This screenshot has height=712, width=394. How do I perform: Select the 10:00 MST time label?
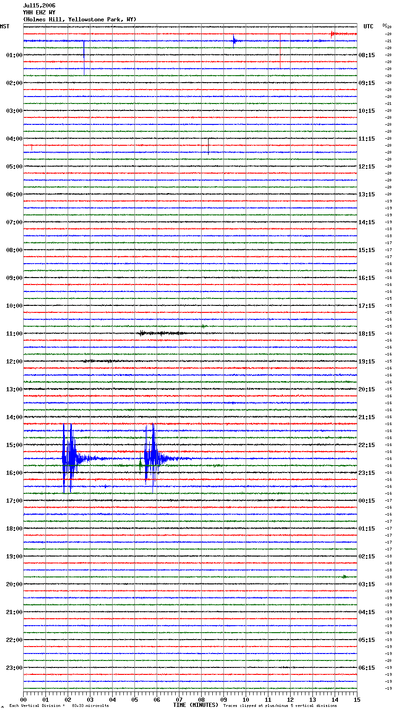14,306
